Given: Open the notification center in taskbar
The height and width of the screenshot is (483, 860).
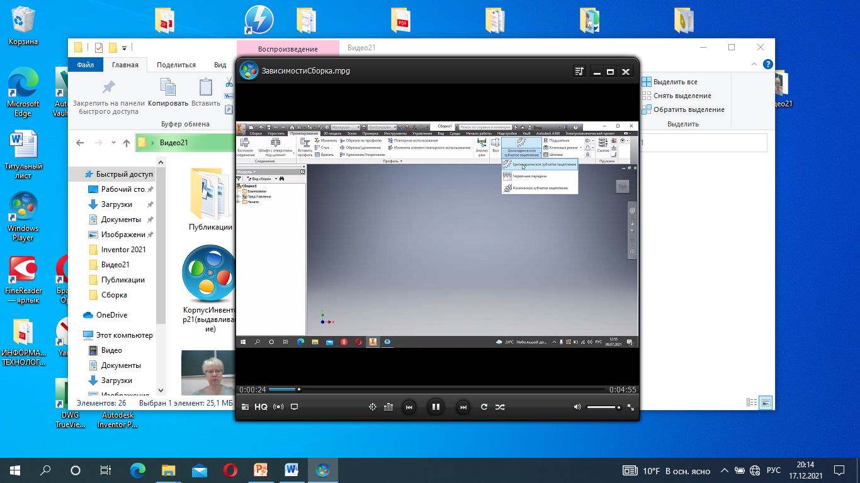Looking at the screenshot, I should [x=839, y=470].
